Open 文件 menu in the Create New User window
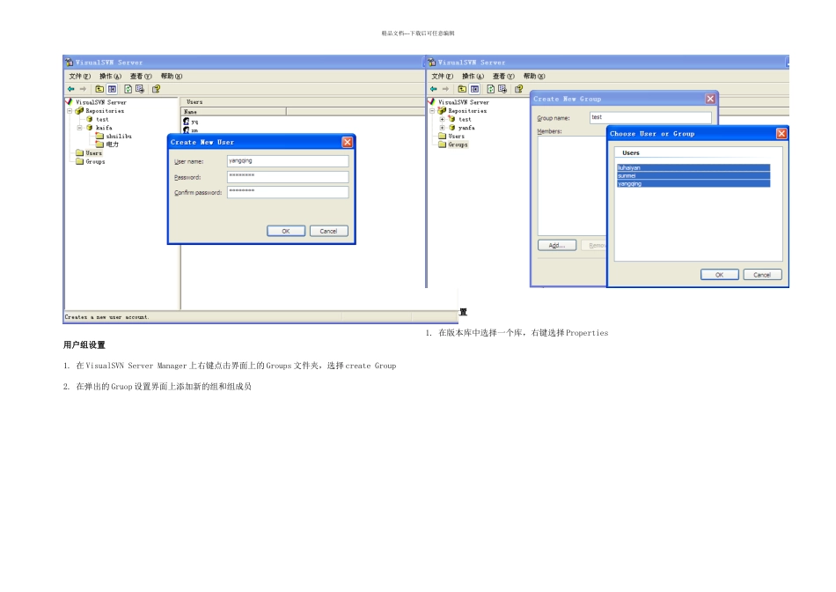 [79, 77]
